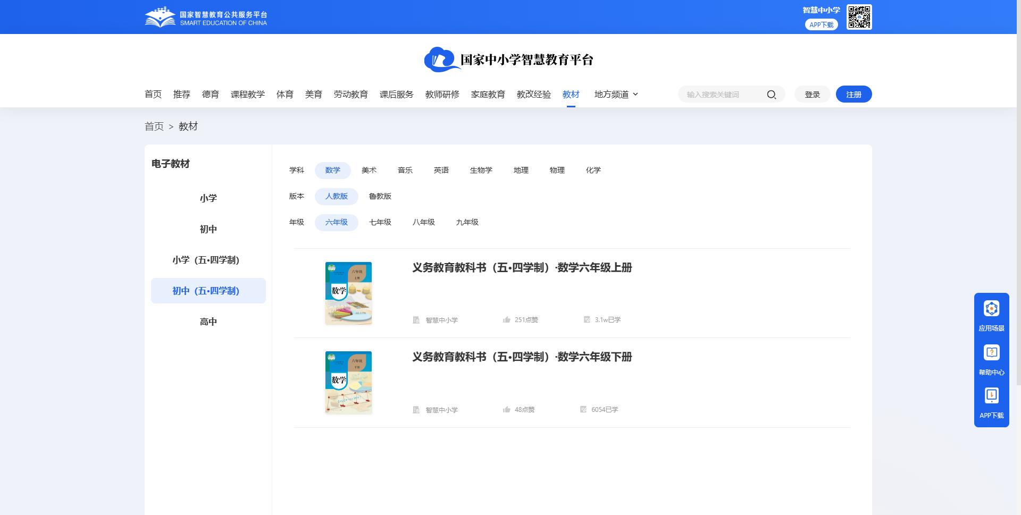Open the 课程教学 navigation menu item

[247, 94]
